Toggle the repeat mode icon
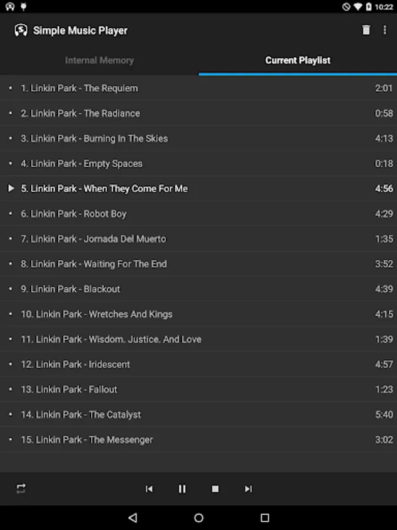 (x=21, y=488)
